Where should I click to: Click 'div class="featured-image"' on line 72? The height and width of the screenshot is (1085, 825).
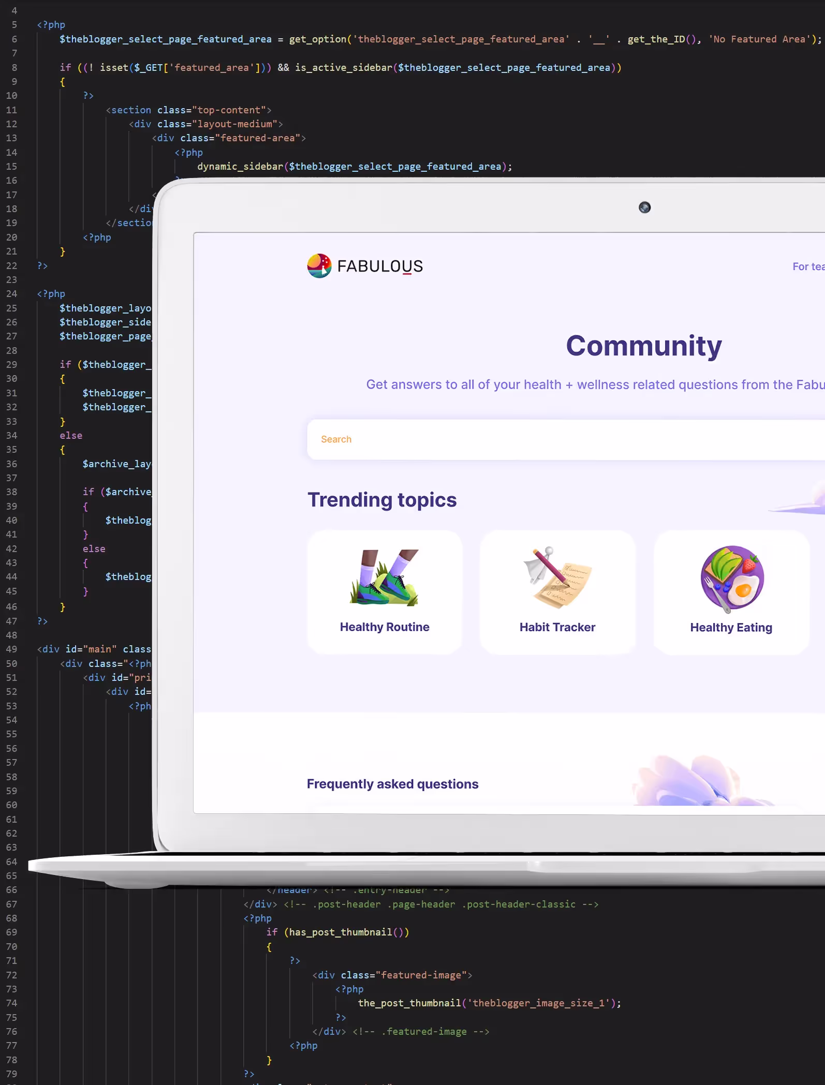coord(392,975)
